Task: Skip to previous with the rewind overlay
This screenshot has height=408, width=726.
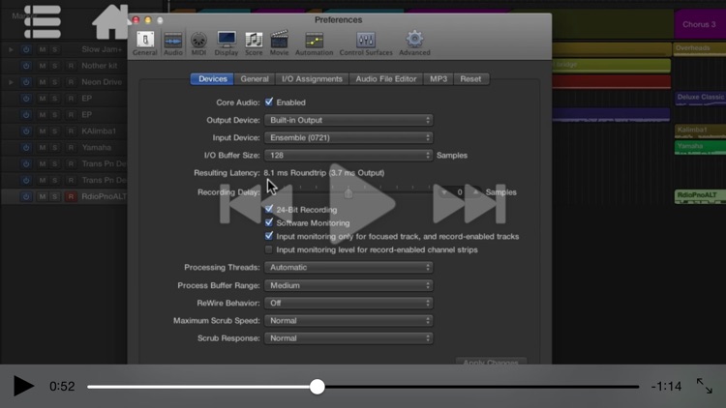Action: point(257,204)
